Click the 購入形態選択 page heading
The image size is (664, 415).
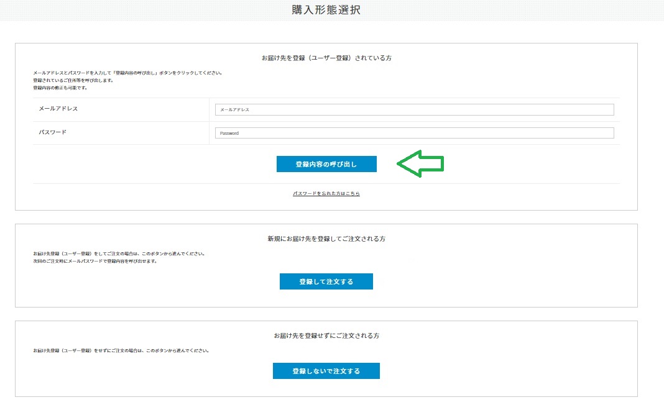[x=326, y=10]
